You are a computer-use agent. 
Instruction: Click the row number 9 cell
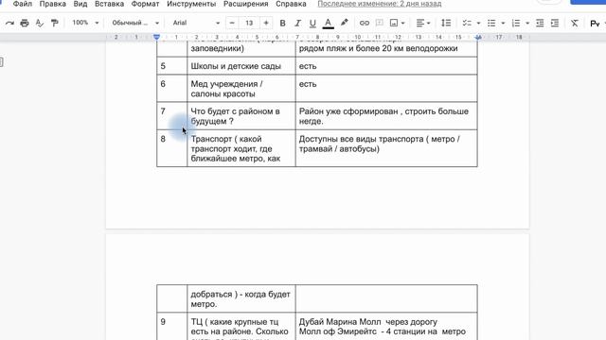point(171,326)
